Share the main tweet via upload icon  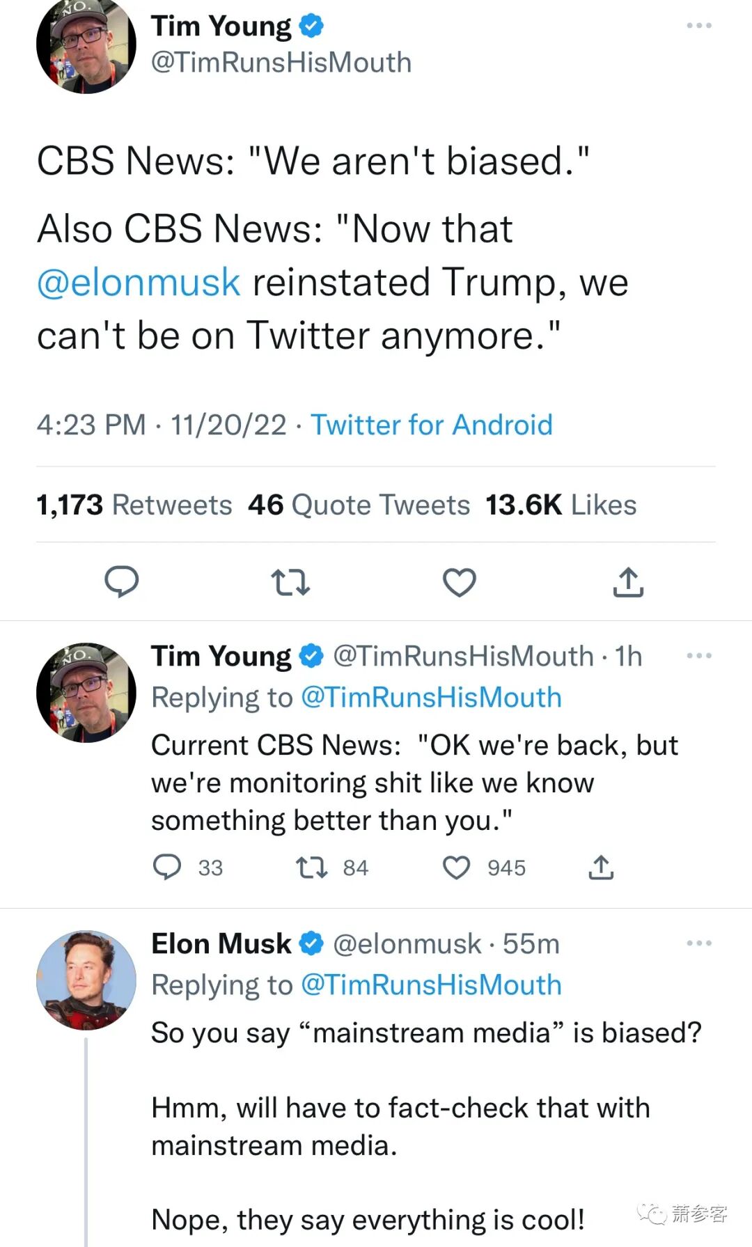628,582
